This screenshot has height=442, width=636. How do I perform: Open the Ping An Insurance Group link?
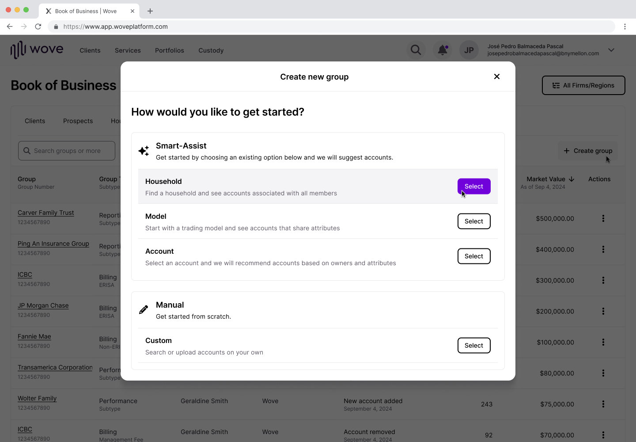[53, 244]
